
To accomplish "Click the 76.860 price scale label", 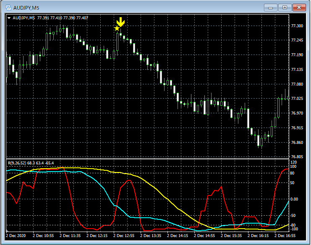I will pos(297,143).
